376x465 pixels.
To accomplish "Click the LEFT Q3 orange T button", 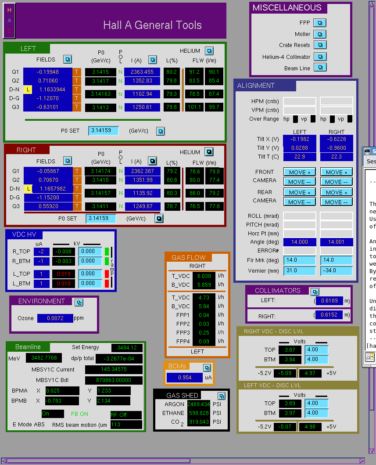I will point(76,107).
